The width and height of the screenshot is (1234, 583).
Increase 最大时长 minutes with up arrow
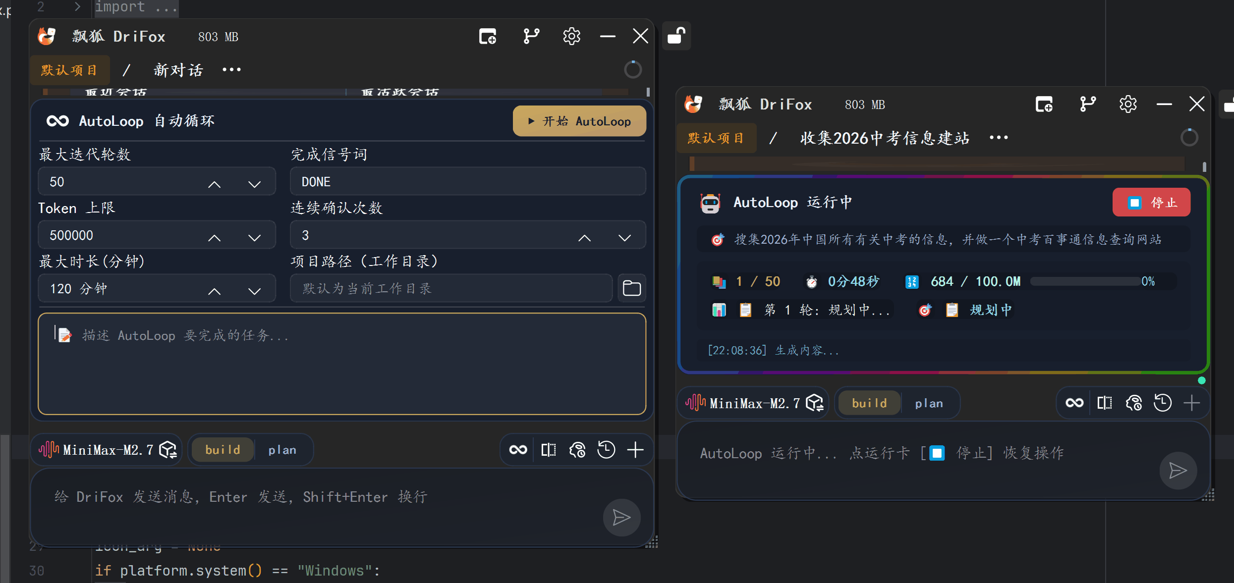click(x=214, y=291)
